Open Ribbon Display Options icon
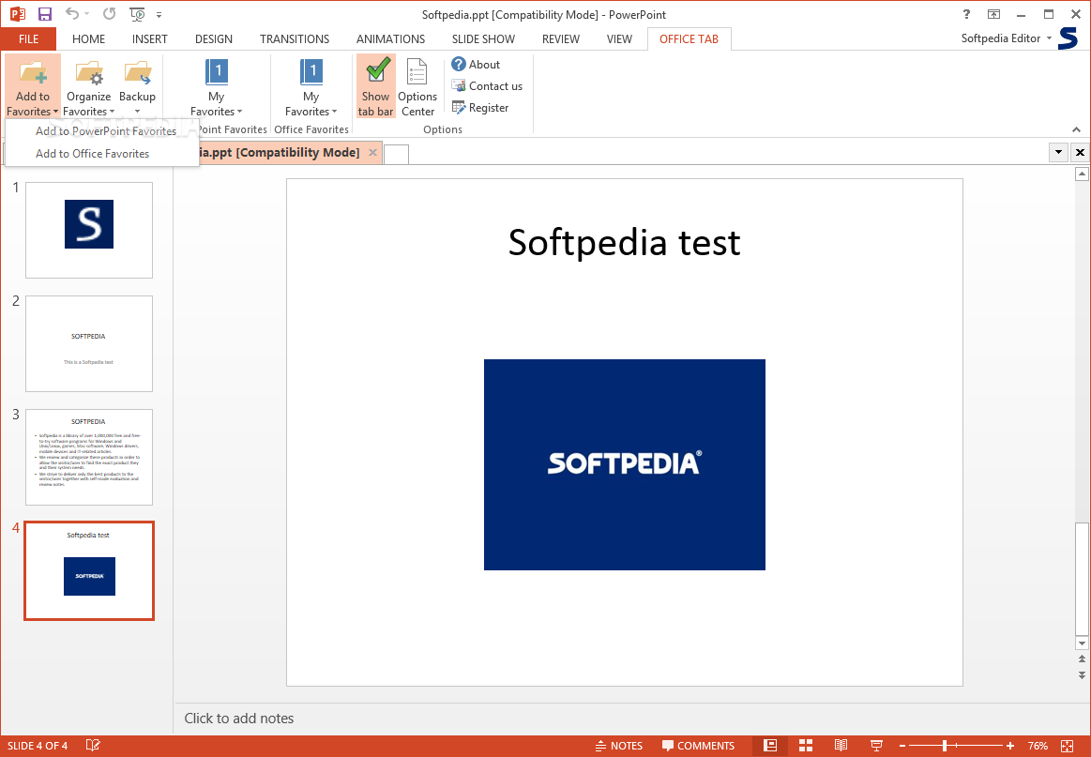The width and height of the screenshot is (1091, 757). (993, 14)
